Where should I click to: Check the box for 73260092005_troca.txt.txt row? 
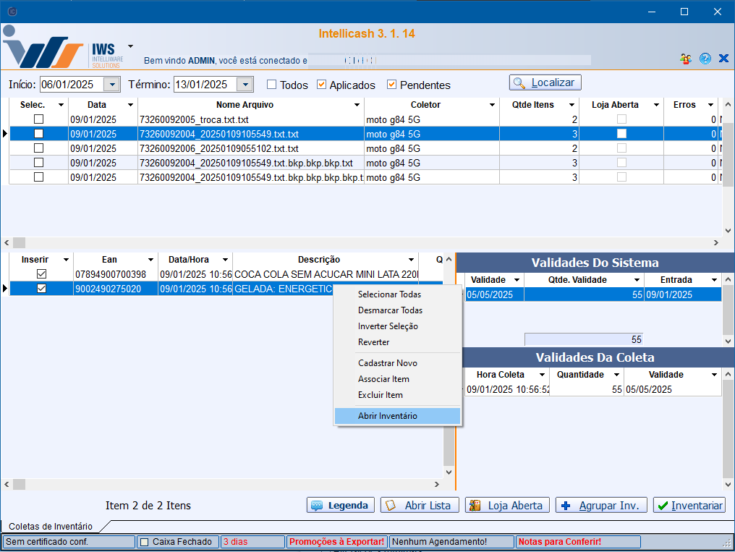[39, 119]
